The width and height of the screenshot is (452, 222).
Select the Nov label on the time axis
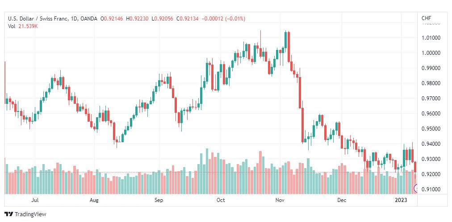click(280, 200)
